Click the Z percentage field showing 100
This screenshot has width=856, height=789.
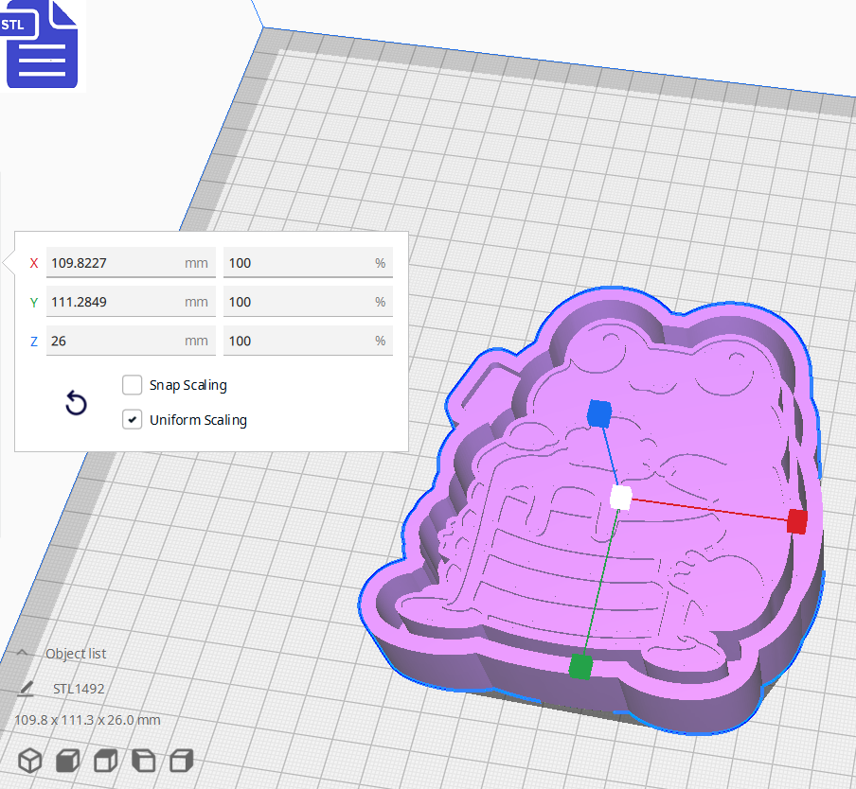(307, 340)
